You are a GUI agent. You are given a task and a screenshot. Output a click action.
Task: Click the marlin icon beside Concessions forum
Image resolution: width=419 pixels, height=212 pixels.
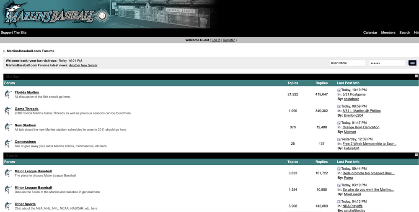coord(8,143)
